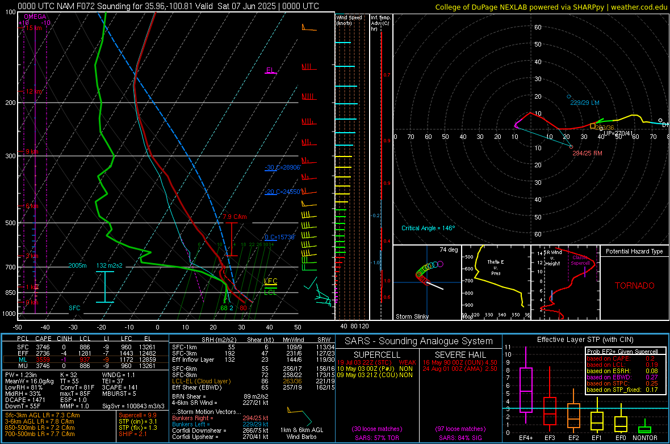
Task: Click the -30 C=28906' level label
Action: pyautogui.click(x=282, y=167)
